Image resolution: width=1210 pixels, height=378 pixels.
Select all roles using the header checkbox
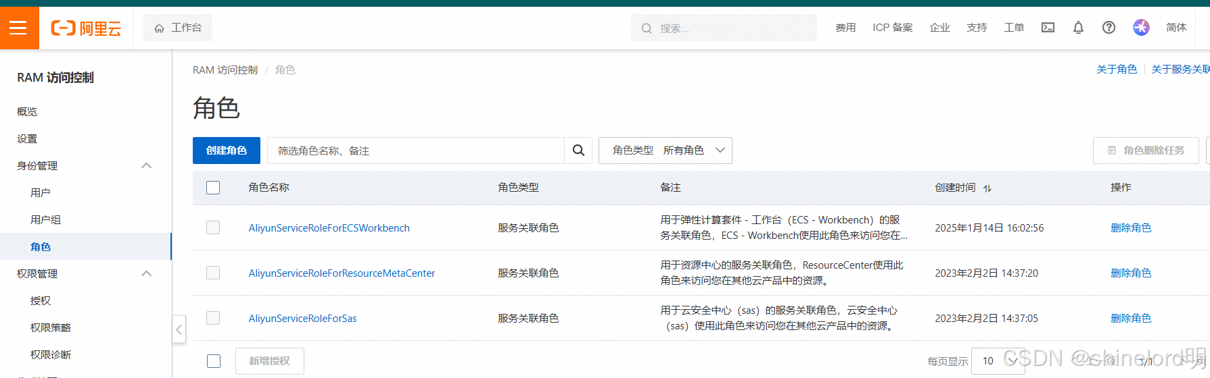pos(213,188)
